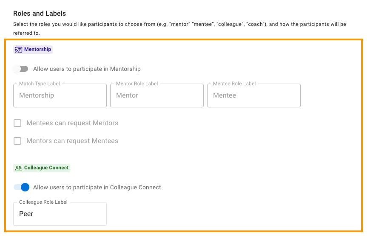Disable the Colleague Connect participation toggle

22,187
